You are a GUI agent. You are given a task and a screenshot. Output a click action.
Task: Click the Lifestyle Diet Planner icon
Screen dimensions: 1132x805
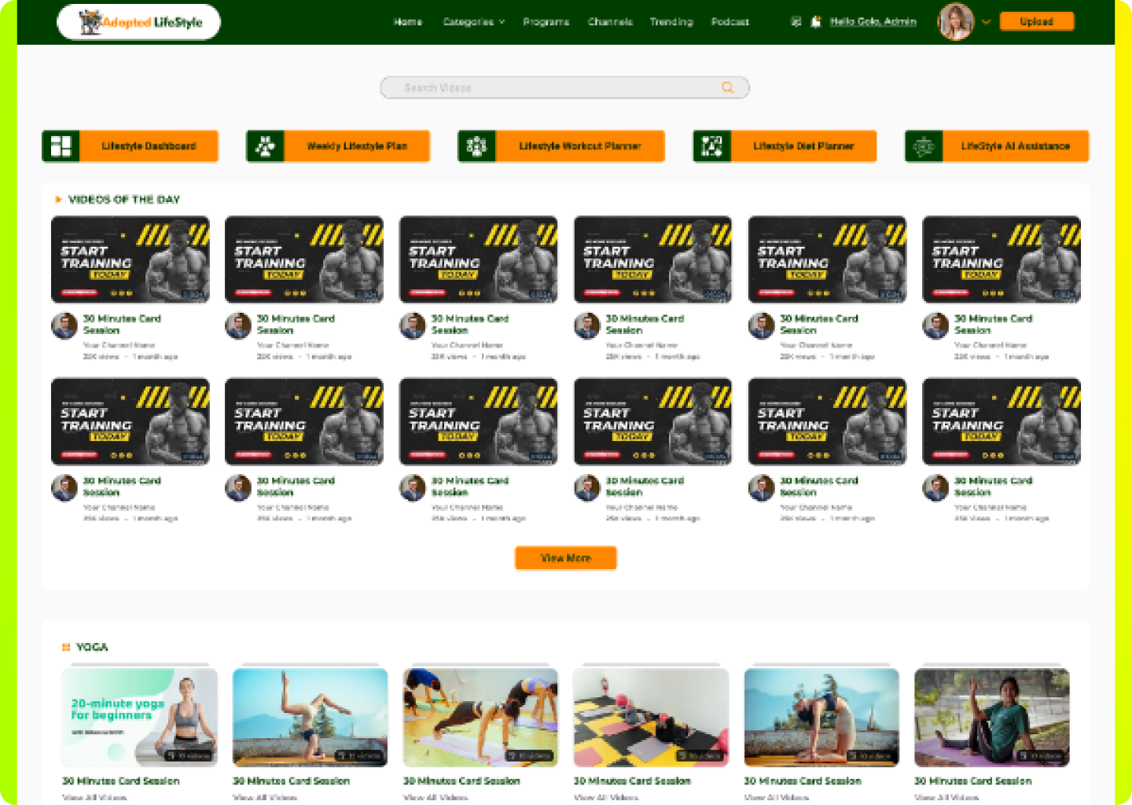(711, 146)
